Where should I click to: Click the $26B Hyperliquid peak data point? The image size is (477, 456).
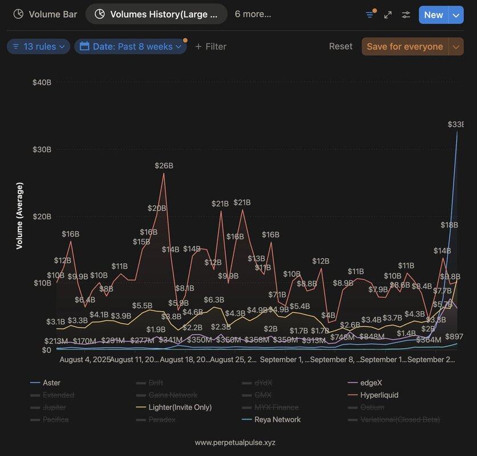[x=164, y=174]
